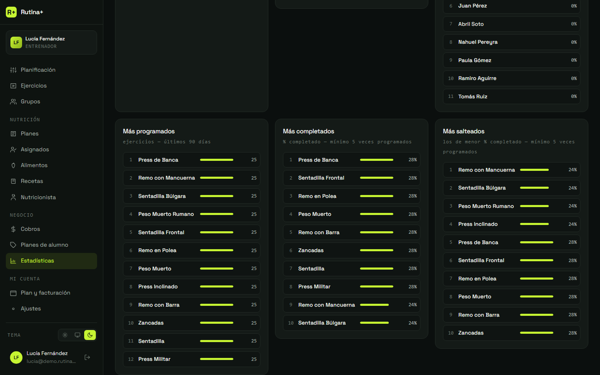600x375 pixels.
Task: Click the Grupos people icon
Action: tap(13, 102)
